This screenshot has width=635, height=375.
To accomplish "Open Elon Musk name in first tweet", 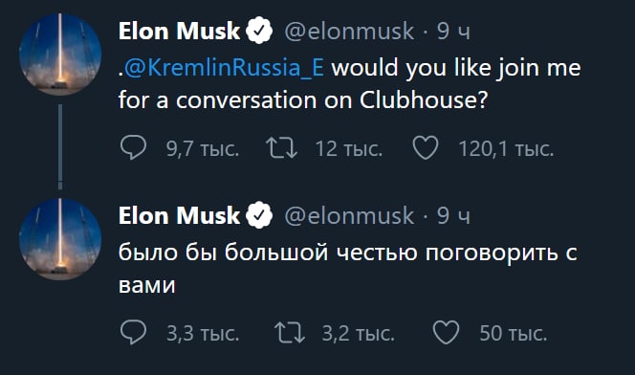I will [179, 32].
